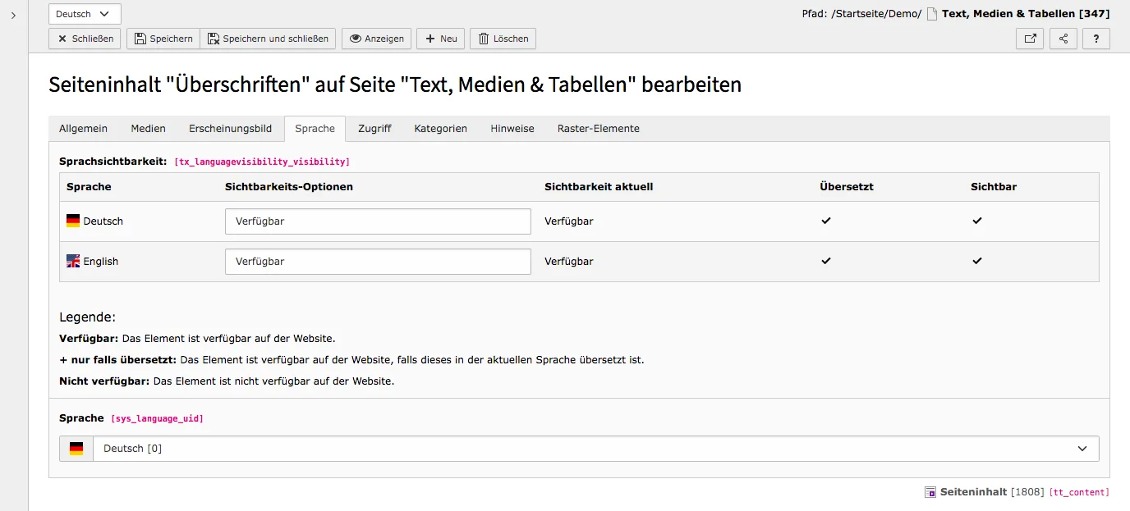Toggle the Übersetzt checkmark for Deutsch
Viewport: 1130px width, 511px height.
(x=826, y=220)
